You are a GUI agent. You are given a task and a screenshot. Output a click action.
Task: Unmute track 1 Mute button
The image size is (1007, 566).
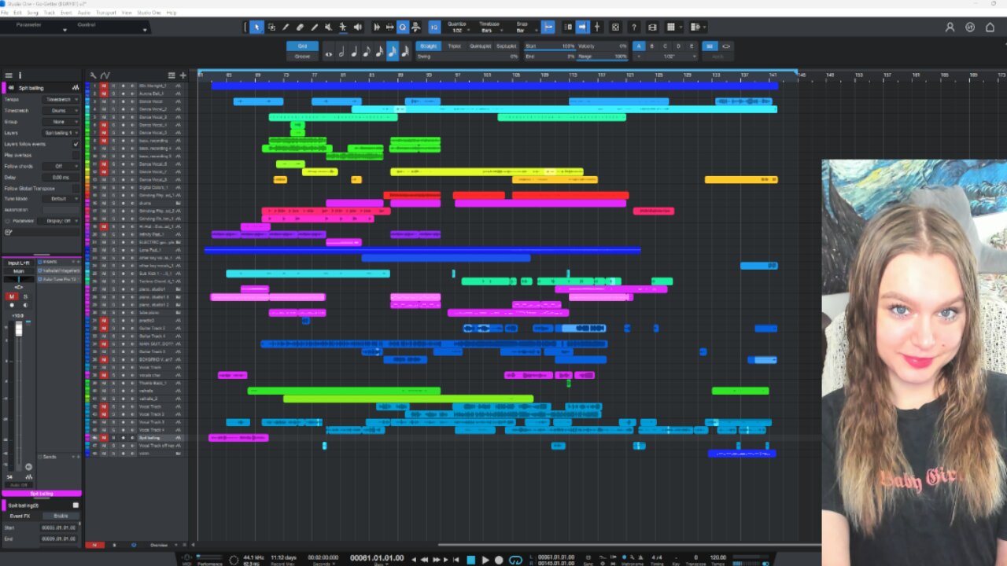click(x=103, y=85)
